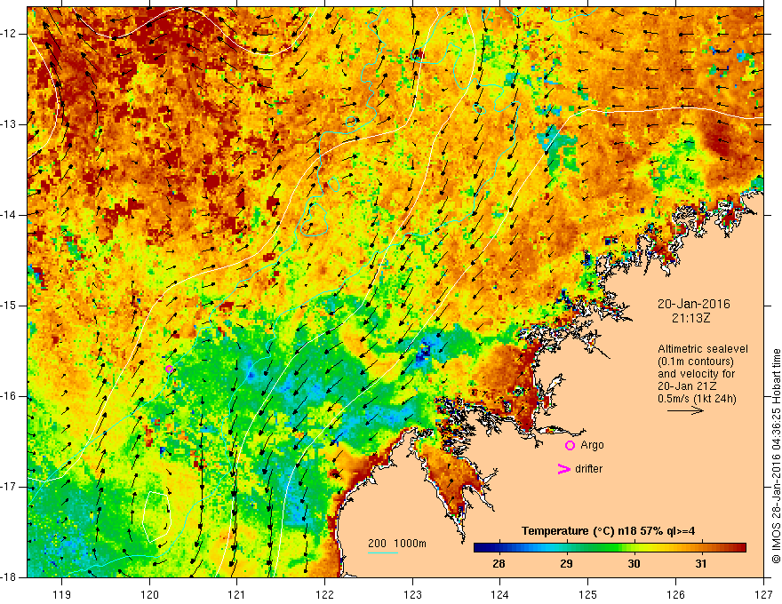The height and width of the screenshot is (604, 782).
Task: Click the 'Temperature (°C) n18 57% ql>=4' title
Action: click(x=608, y=531)
